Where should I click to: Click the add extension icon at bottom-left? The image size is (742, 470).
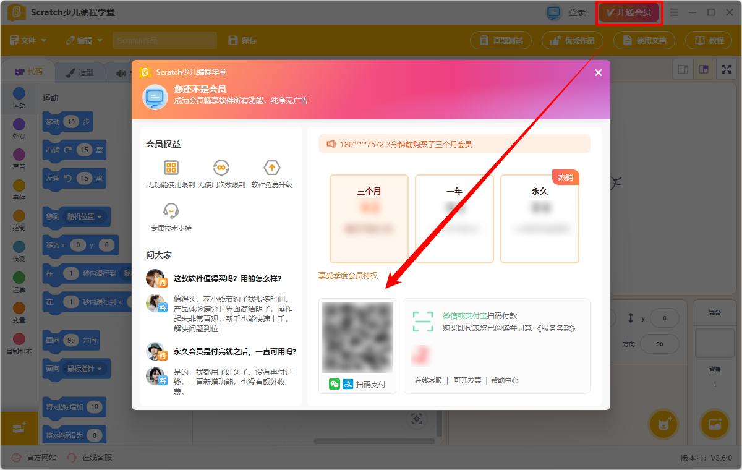(x=19, y=428)
